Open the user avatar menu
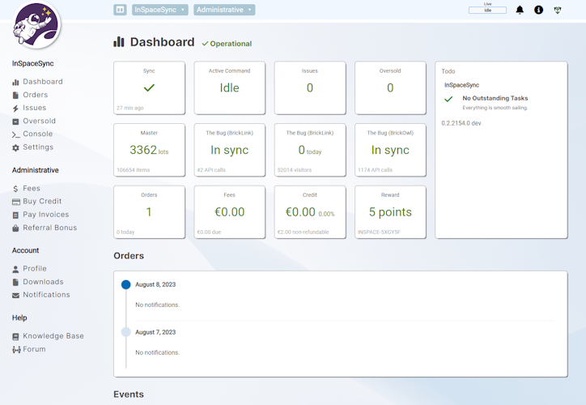 [x=558, y=10]
